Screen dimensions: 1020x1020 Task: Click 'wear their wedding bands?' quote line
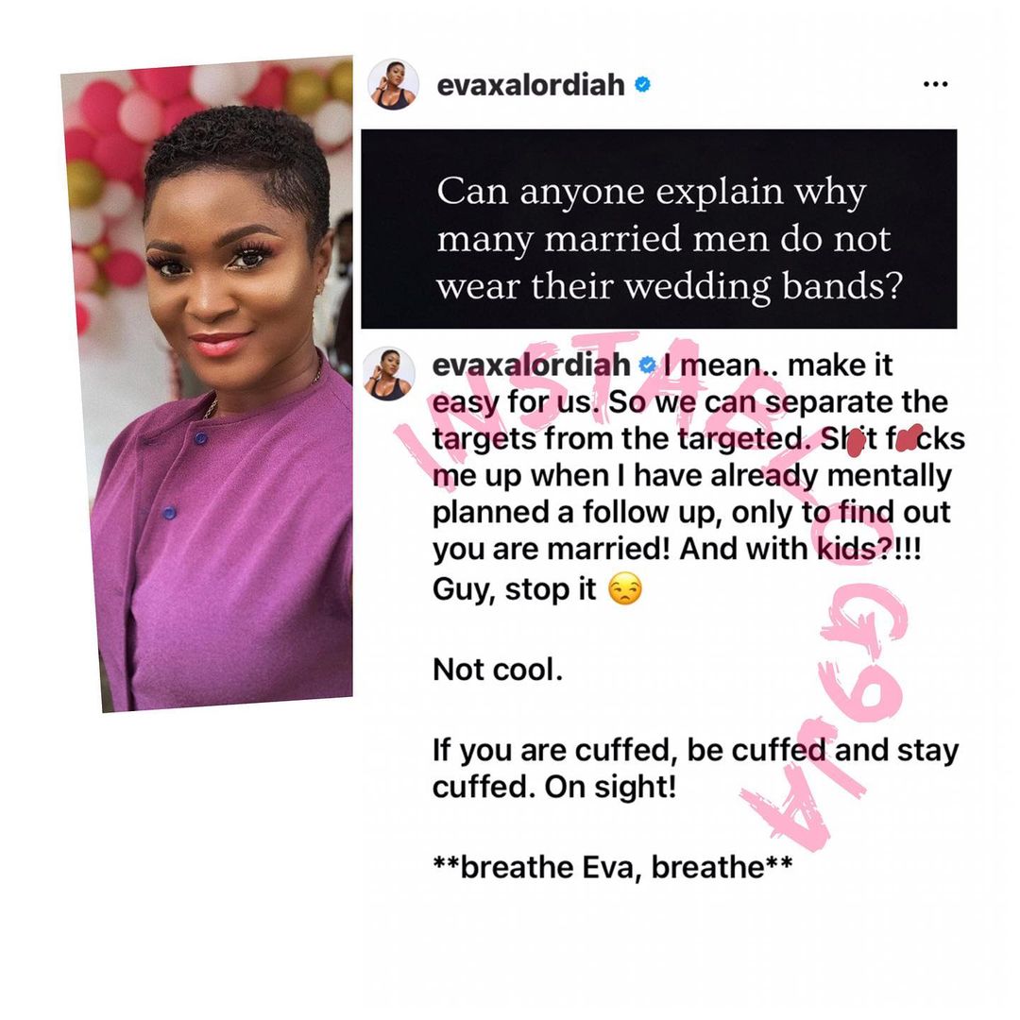click(x=670, y=286)
